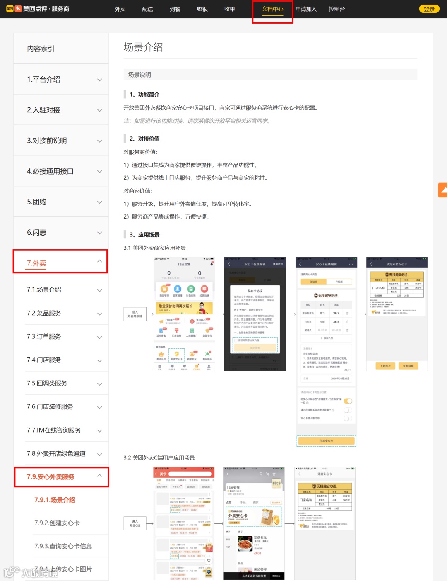
Task: Select 7.9.4.上传安心卡图片 sub-item
Action: (x=63, y=569)
